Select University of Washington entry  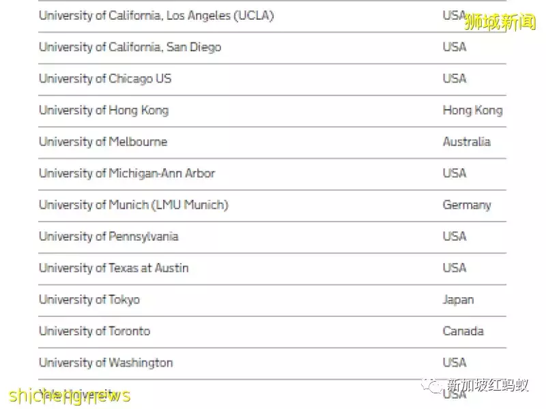[x=106, y=363]
